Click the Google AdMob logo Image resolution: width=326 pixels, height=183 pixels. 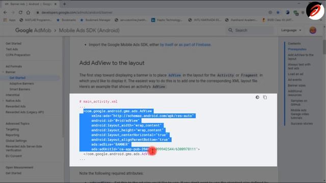[33, 30]
